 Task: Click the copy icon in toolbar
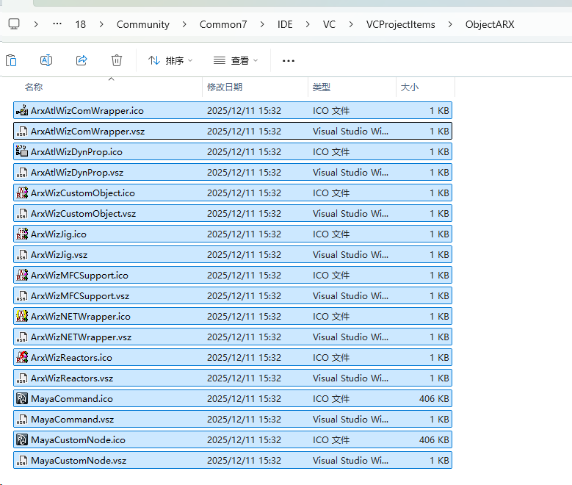pos(11,60)
